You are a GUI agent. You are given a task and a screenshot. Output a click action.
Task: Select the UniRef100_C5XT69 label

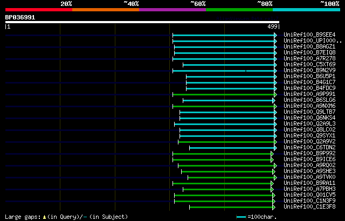(x=309, y=65)
